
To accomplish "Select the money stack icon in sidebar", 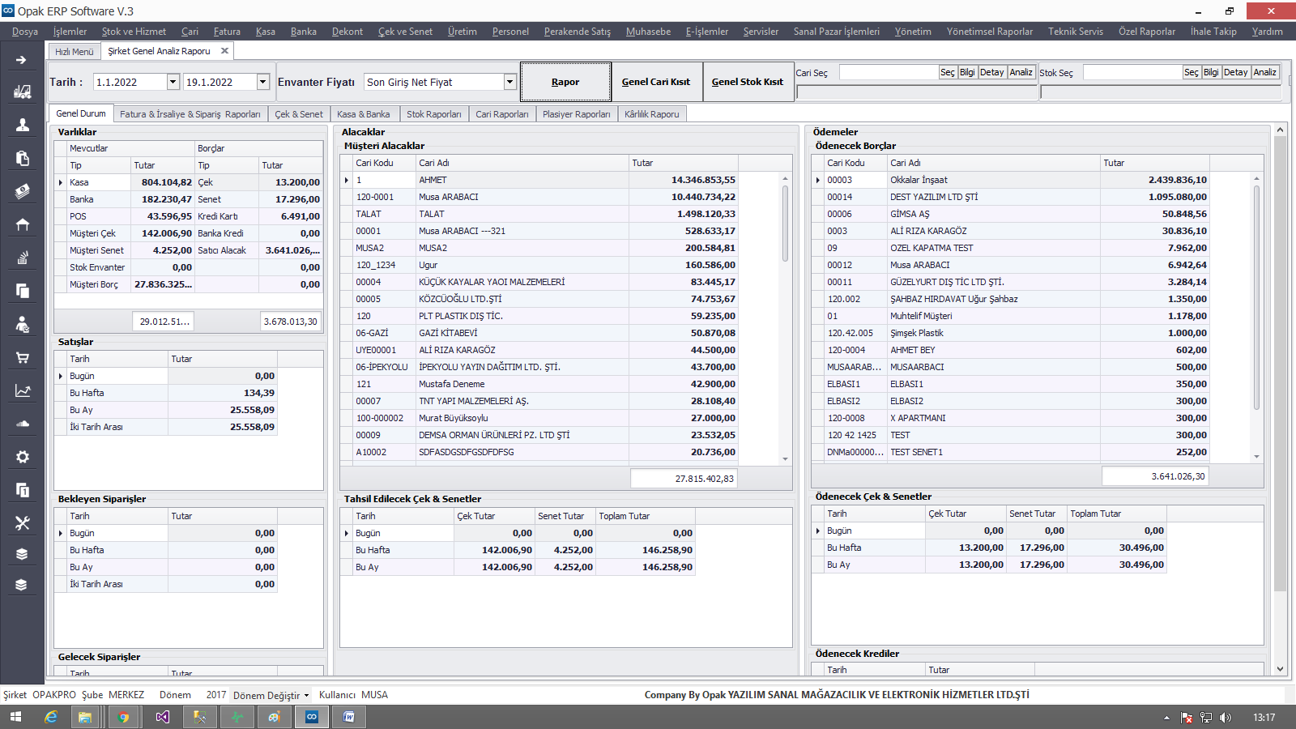I will click(23, 191).
